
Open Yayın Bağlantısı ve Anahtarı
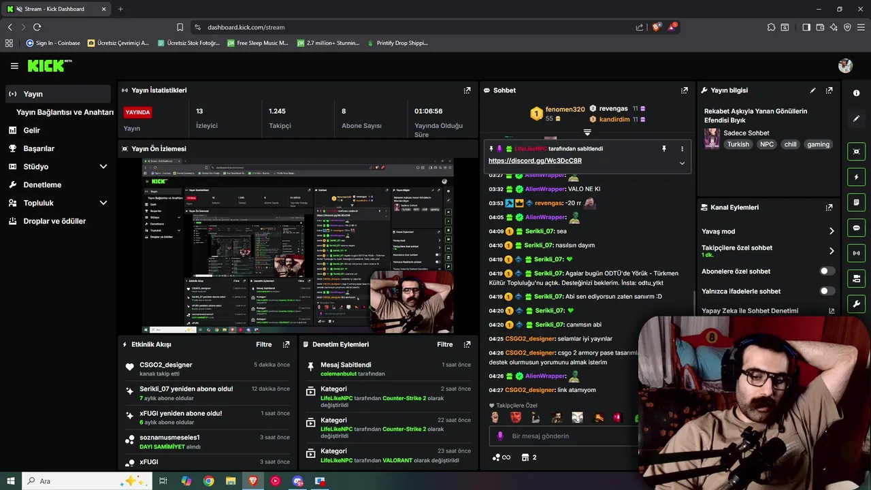65,112
